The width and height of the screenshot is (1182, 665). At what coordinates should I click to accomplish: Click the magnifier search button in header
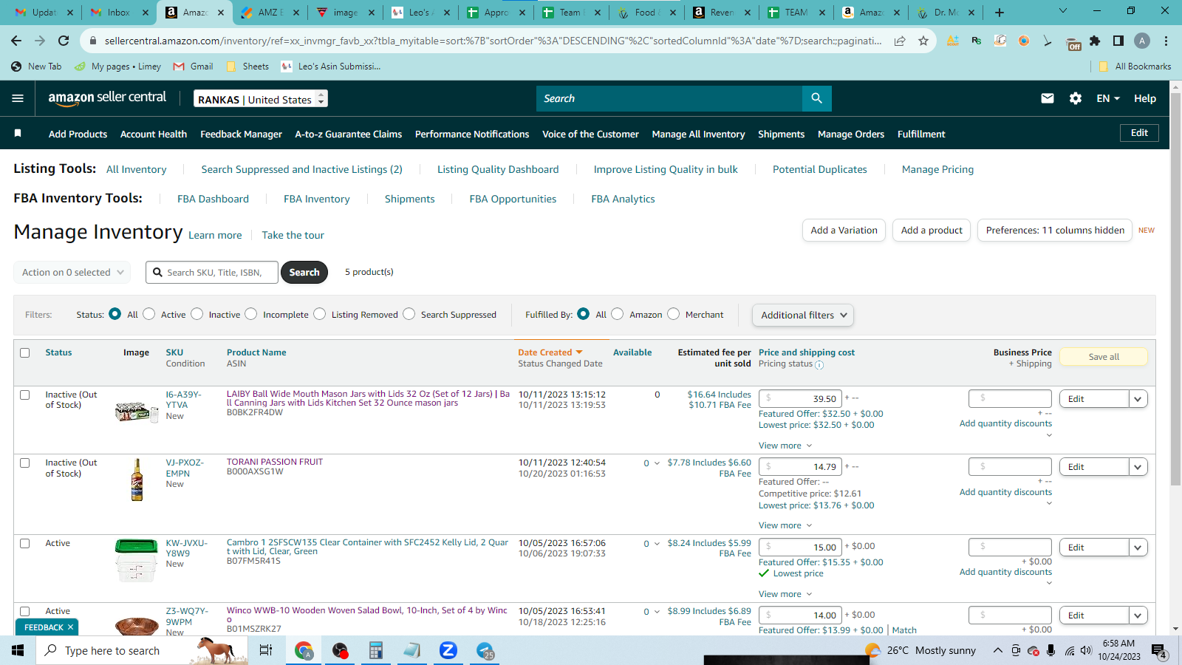click(x=816, y=98)
